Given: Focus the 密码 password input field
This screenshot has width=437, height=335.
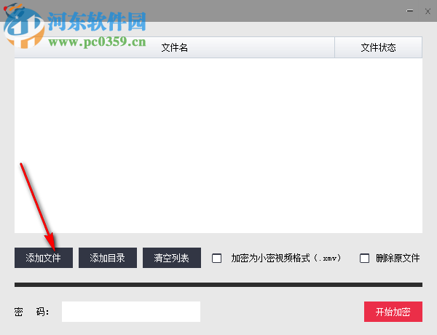Looking at the screenshot, I should tap(131, 312).
